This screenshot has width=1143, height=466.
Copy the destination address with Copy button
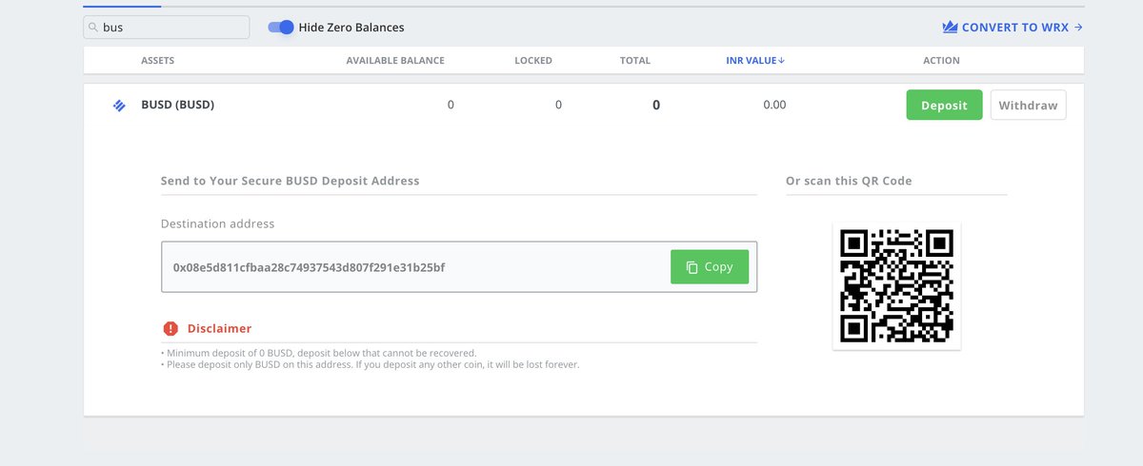click(x=710, y=267)
